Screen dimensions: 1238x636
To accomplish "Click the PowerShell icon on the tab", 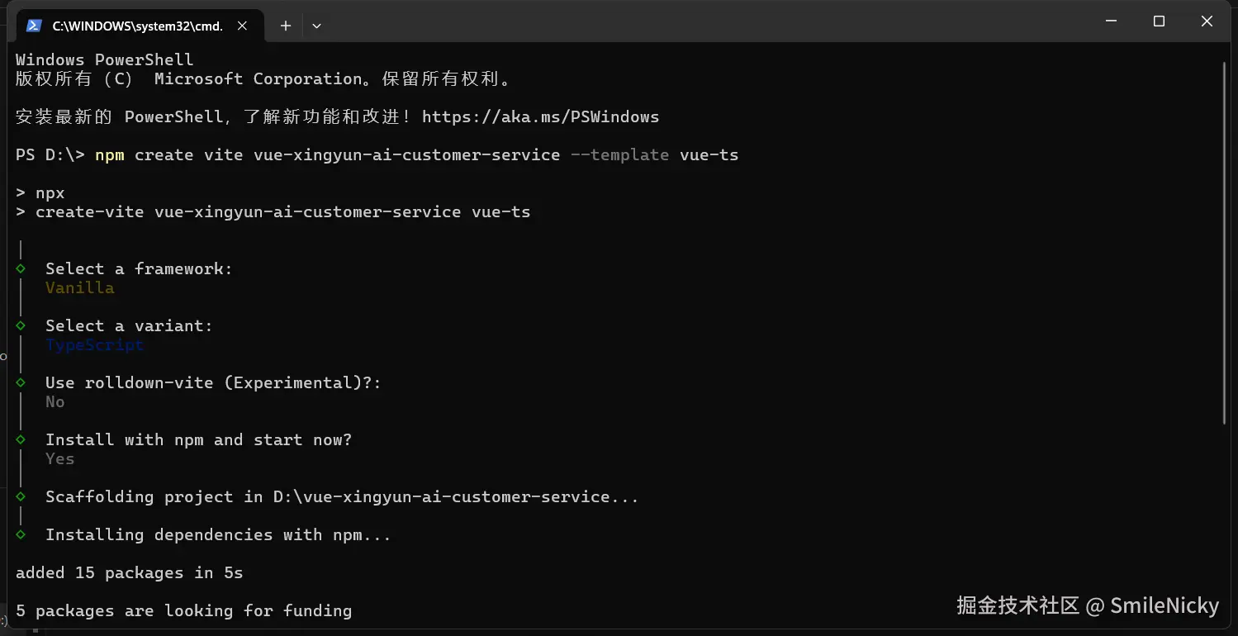I will point(34,26).
